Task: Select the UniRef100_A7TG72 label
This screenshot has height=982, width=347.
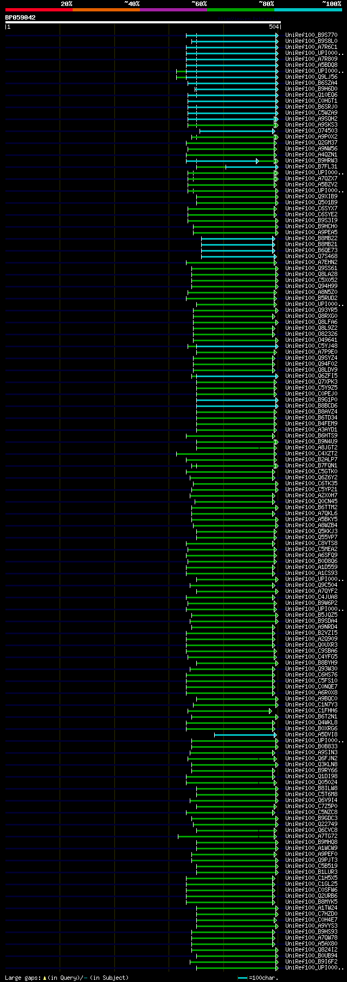Action: (312, 836)
